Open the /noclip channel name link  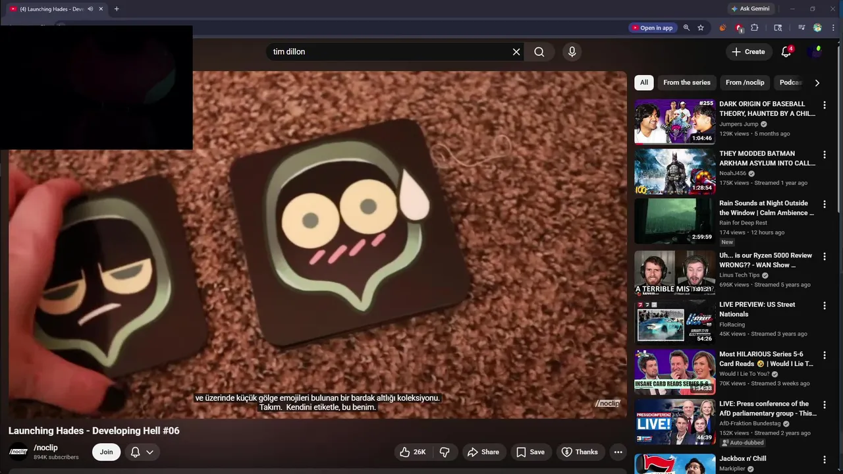coord(46,448)
